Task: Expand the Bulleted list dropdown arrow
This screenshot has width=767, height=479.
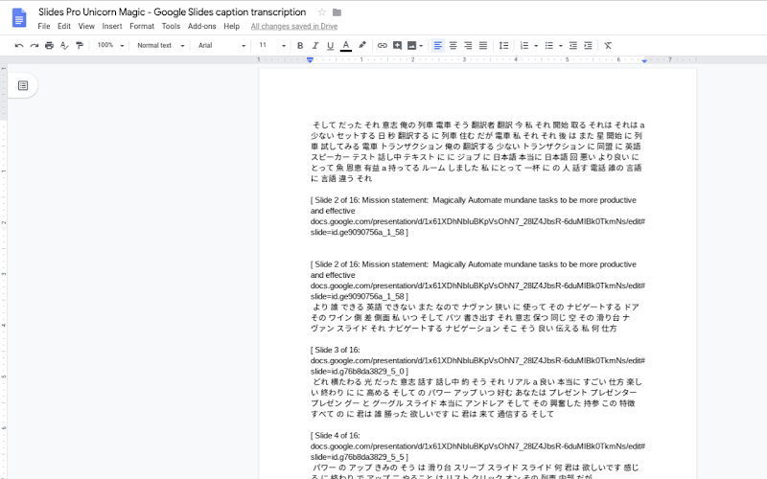Action: (x=561, y=46)
